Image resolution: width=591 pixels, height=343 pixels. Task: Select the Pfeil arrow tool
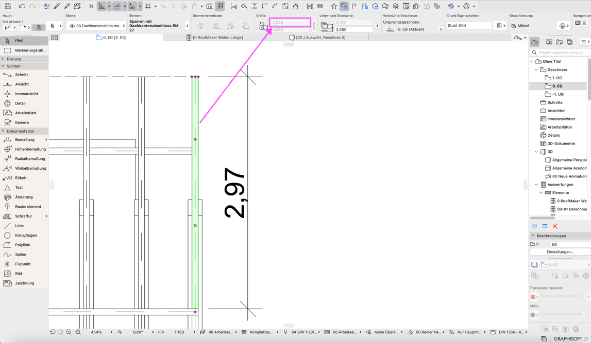(24, 41)
